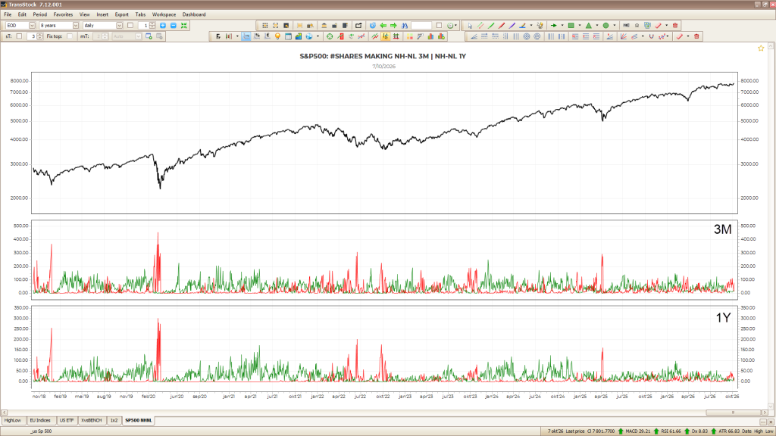Select the arrow pointer cursor tool
Screen dimensions: 776x436
click(x=470, y=25)
